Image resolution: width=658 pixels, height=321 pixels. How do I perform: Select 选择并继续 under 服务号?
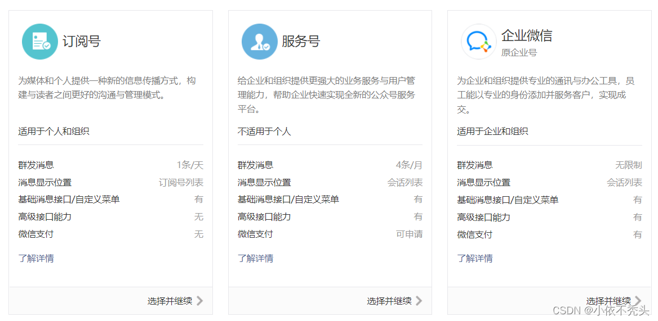[x=389, y=301]
